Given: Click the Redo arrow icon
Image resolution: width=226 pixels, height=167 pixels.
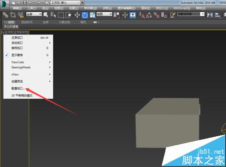Looking at the screenshot, I should point(39,3).
